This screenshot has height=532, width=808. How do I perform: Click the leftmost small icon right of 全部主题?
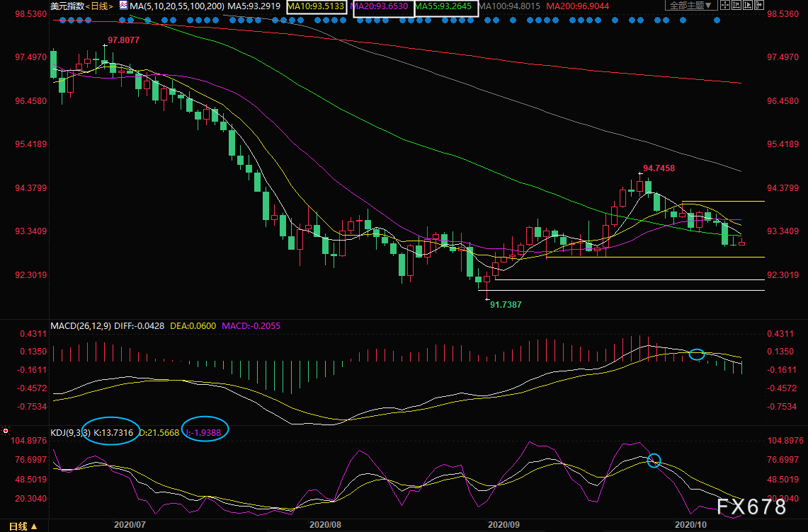[x=724, y=6]
